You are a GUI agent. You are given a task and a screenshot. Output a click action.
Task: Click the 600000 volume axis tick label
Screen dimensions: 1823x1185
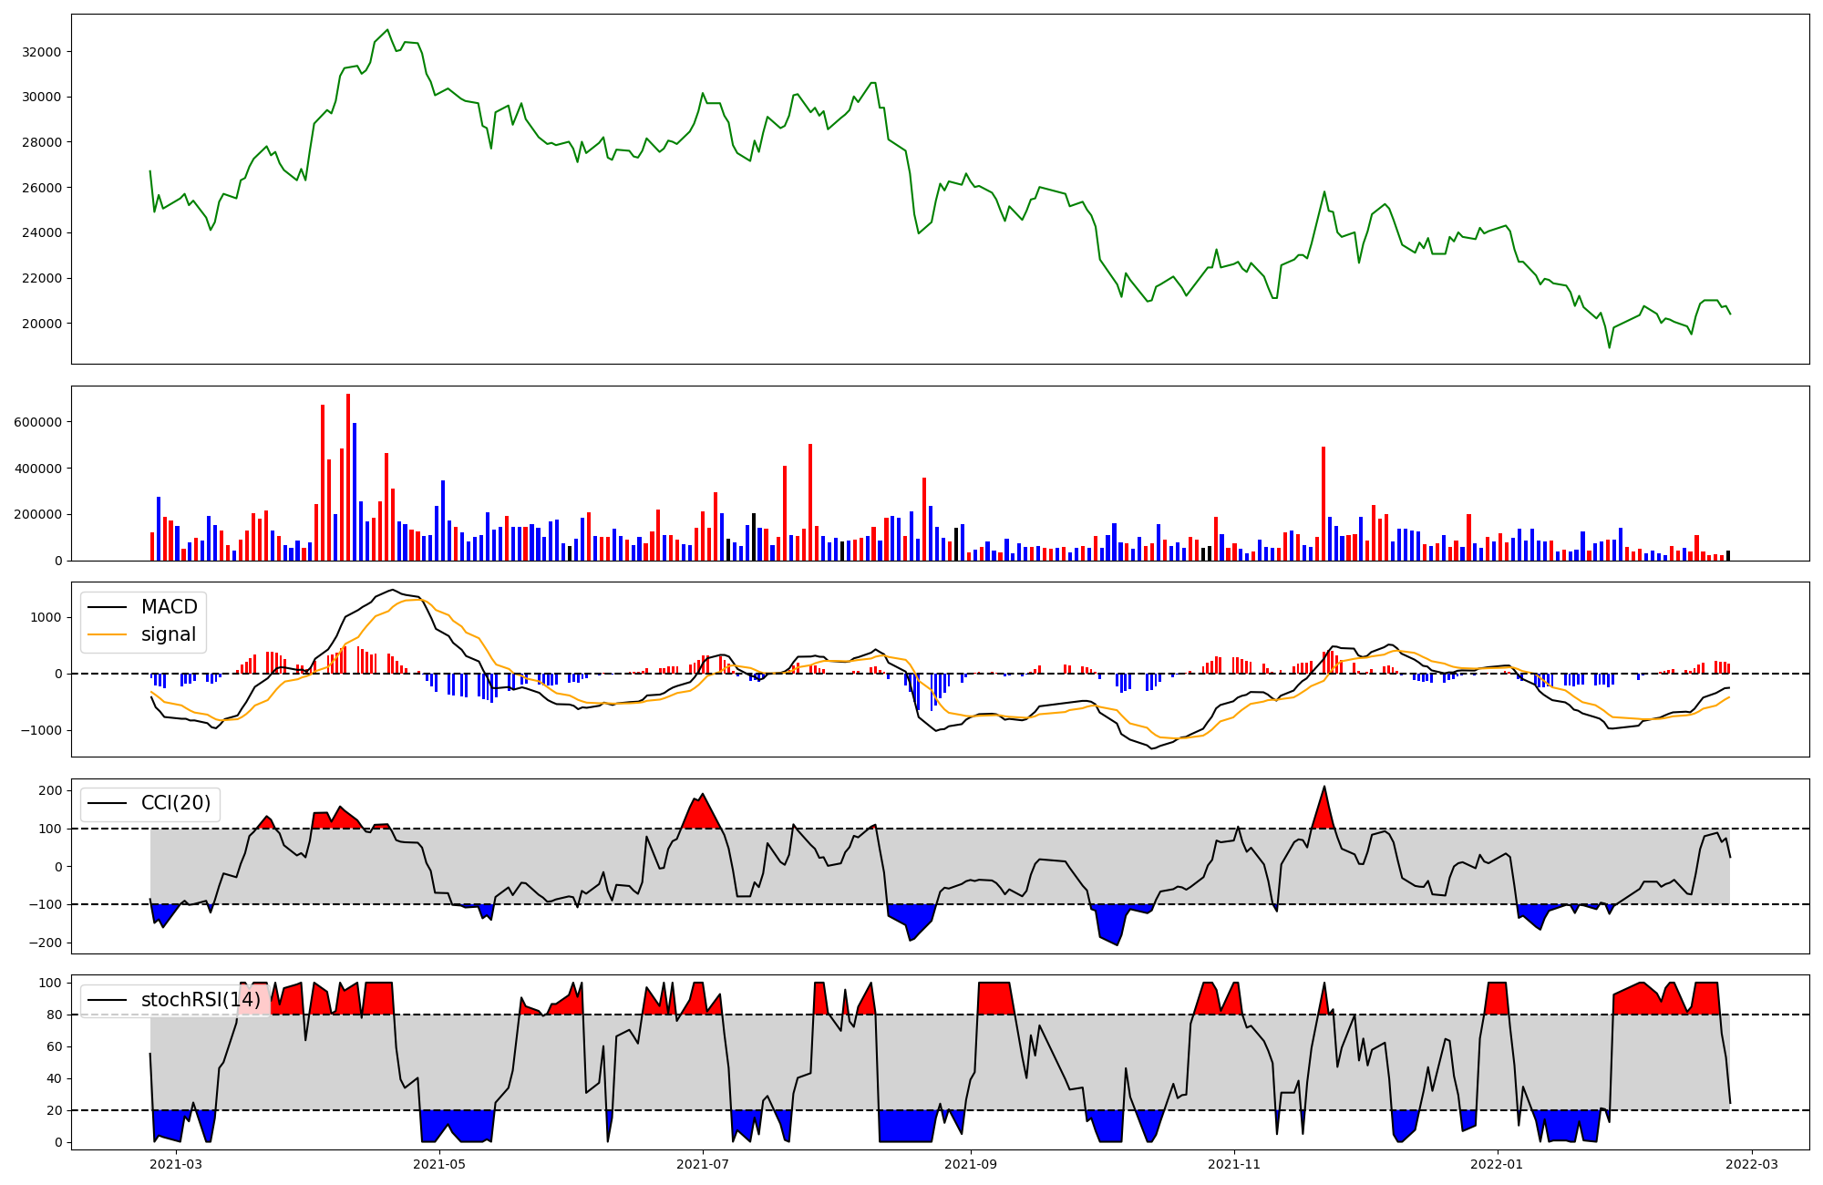37,422
